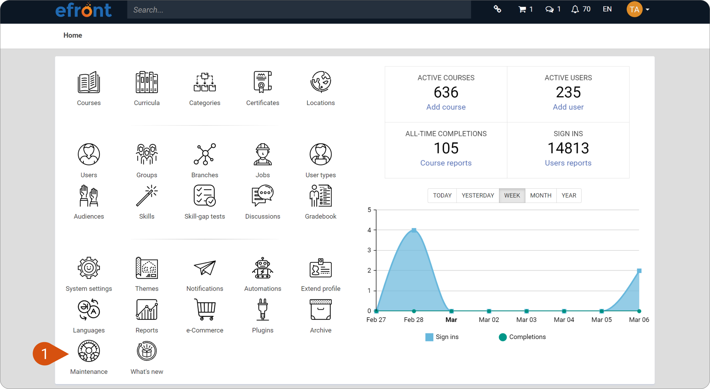The width and height of the screenshot is (710, 389).
Task: Open Notifications paper plane icon
Action: pyautogui.click(x=205, y=268)
